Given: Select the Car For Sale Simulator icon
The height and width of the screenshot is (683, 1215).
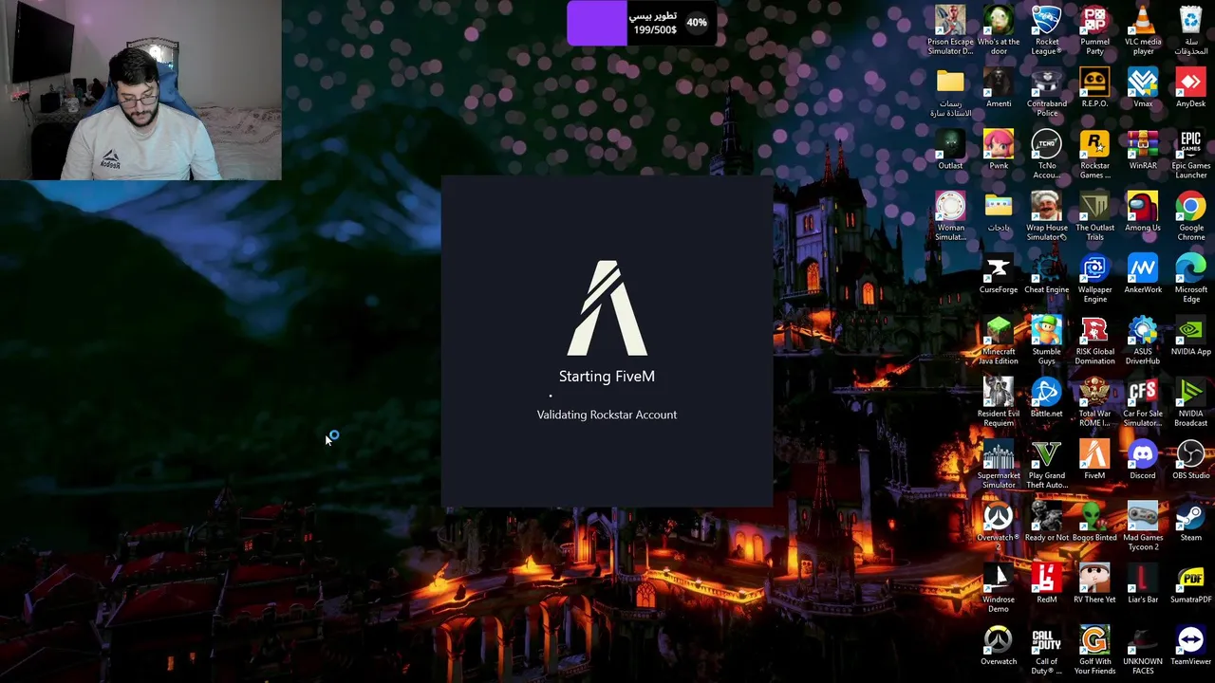Looking at the screenshot, I should pyautogui.click(x=1143, y=402).
